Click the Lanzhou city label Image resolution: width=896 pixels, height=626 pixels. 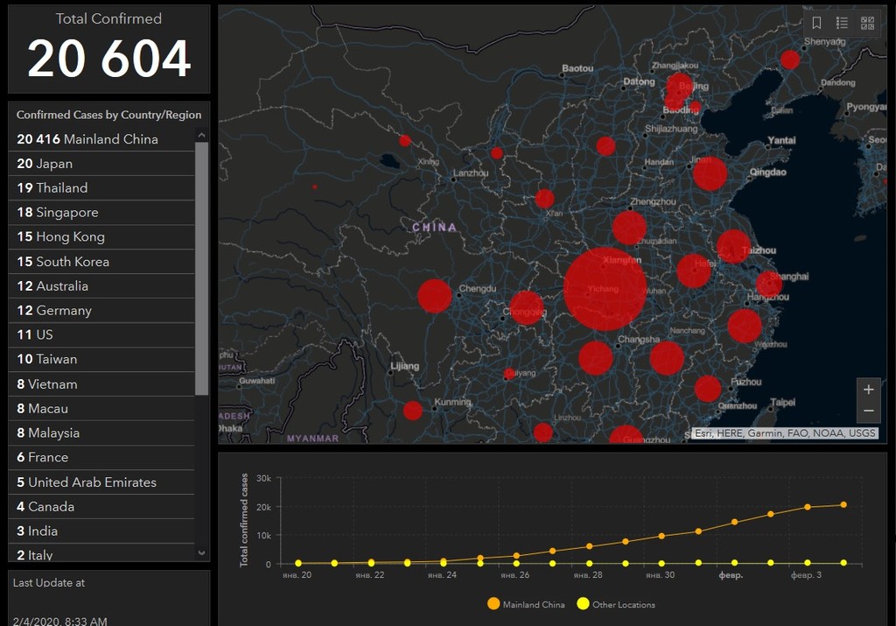[471, 172]
